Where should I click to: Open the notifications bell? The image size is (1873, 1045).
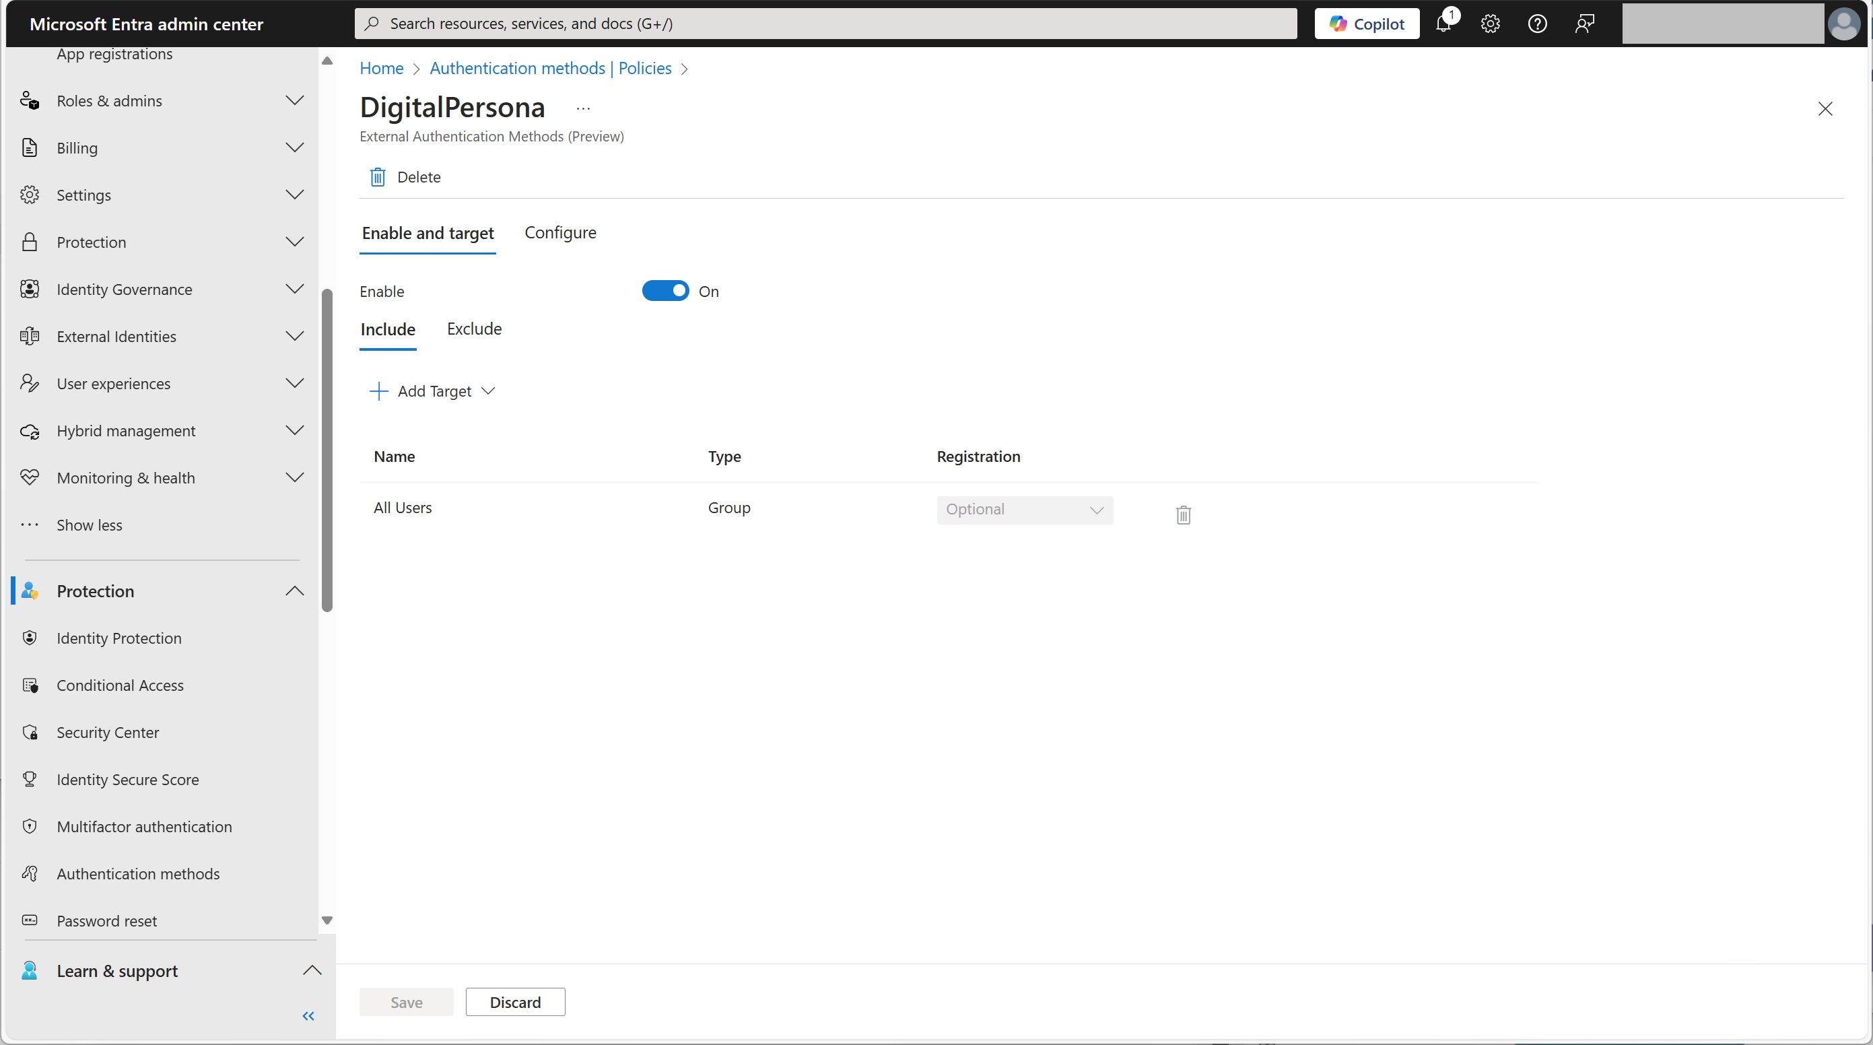pos(1444,24)
